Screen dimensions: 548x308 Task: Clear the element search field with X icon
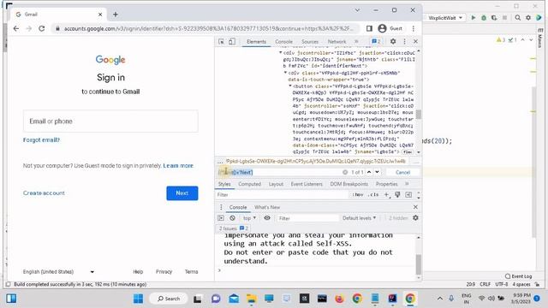[x=345, y=172]
